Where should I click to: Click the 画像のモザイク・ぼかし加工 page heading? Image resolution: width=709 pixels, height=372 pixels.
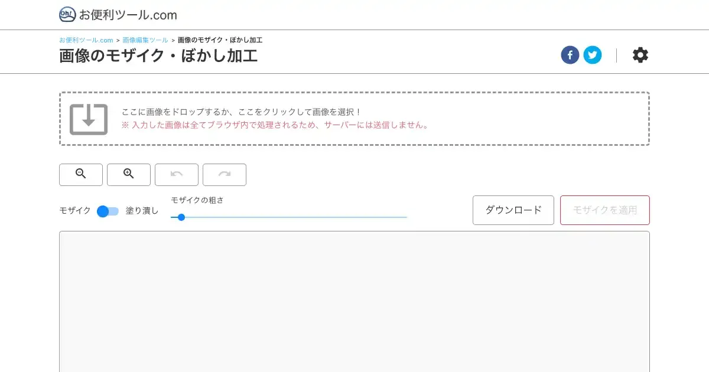158,56
